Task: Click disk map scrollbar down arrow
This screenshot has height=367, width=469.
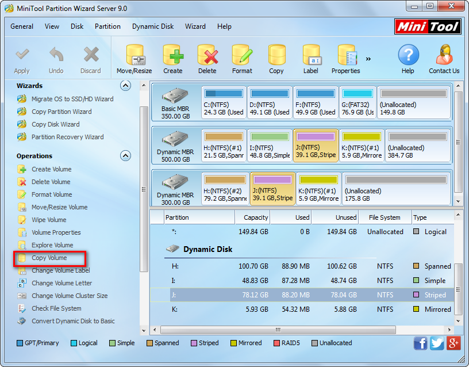Action: [458, 201]
